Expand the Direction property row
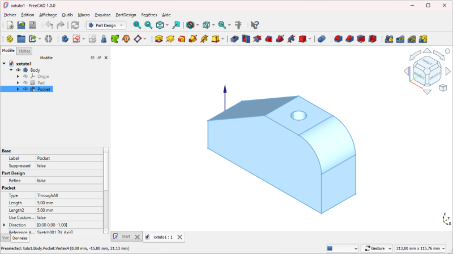Viewport: 453px width, 254px height. click(4, 225)
